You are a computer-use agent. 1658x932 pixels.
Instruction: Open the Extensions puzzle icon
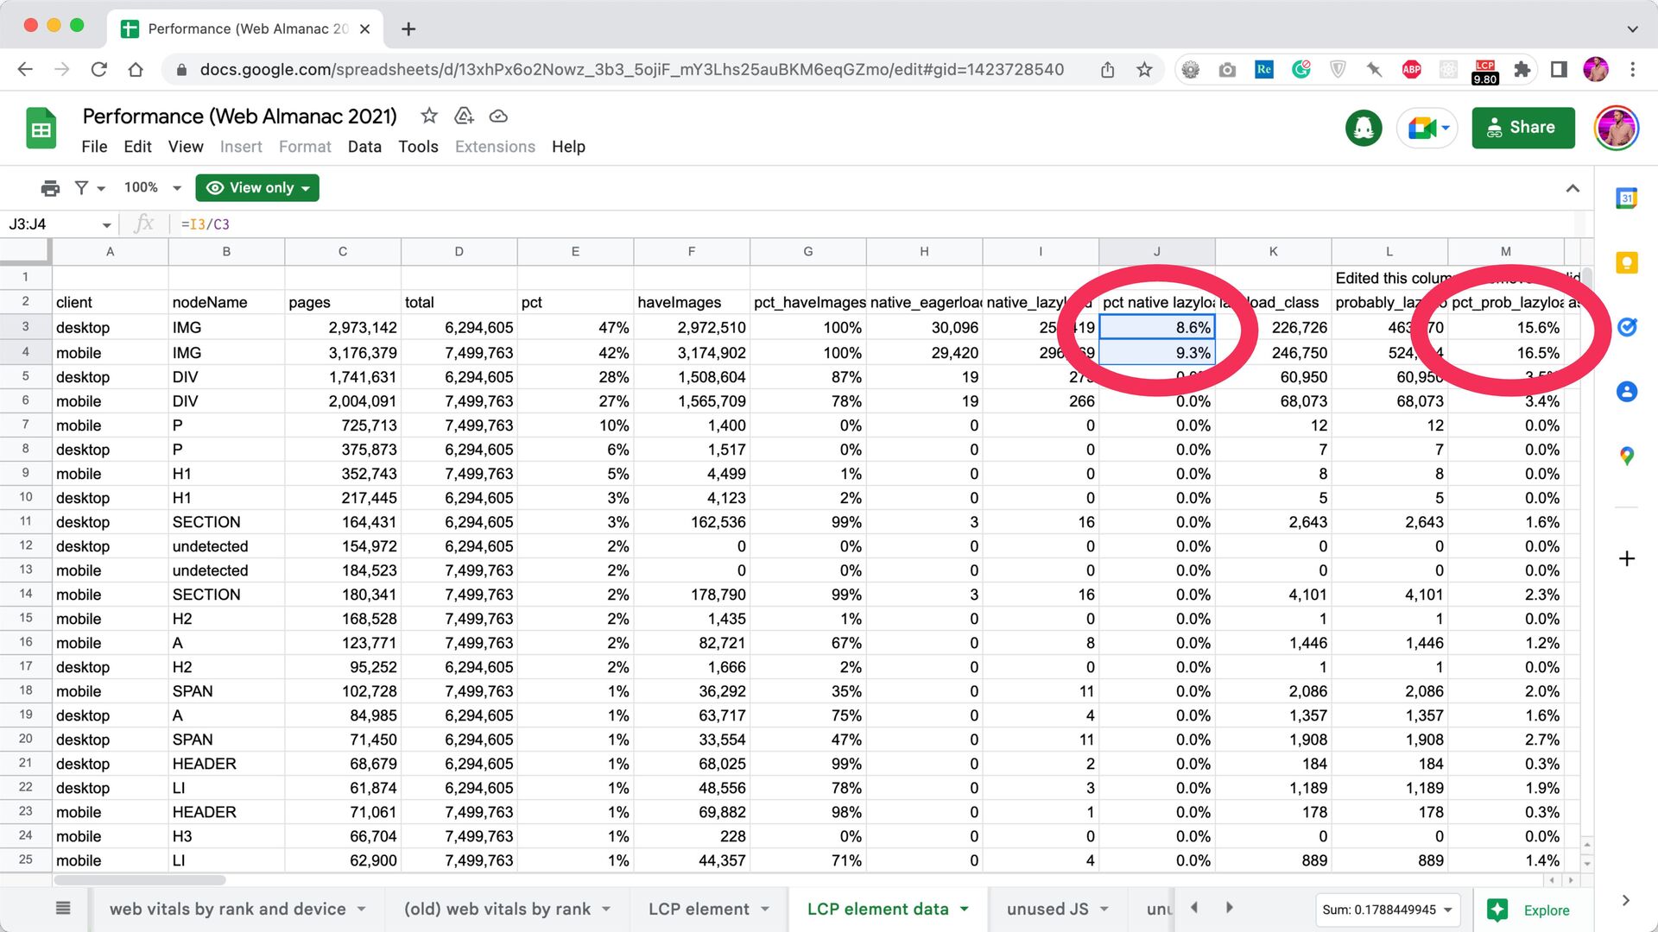pyautogui.click(x=1522, y=70)
